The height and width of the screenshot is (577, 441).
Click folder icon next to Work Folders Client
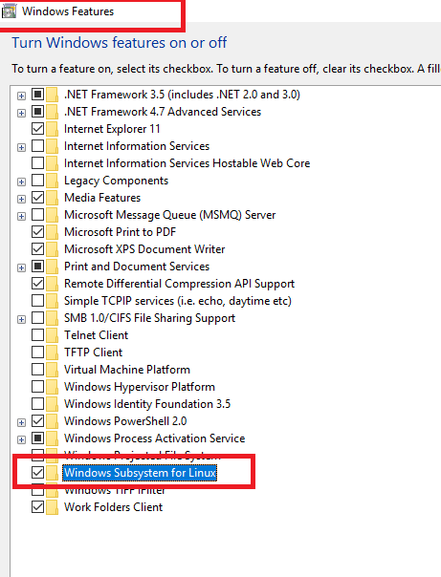[x=53, y=507]
